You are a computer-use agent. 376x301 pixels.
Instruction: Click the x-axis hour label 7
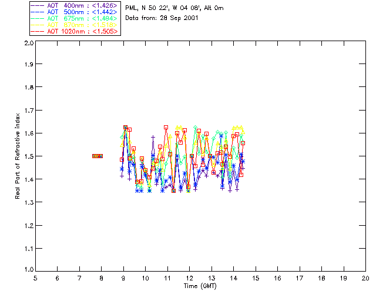(79, 278)
